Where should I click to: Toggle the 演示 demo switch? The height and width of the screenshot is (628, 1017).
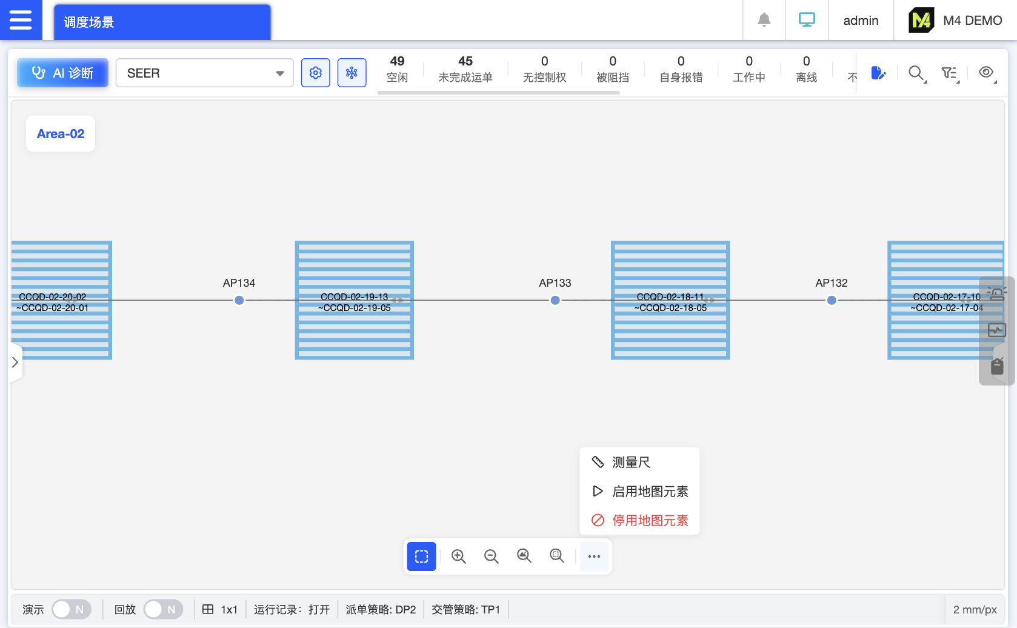pyautogui.click(x=71, y=609)
